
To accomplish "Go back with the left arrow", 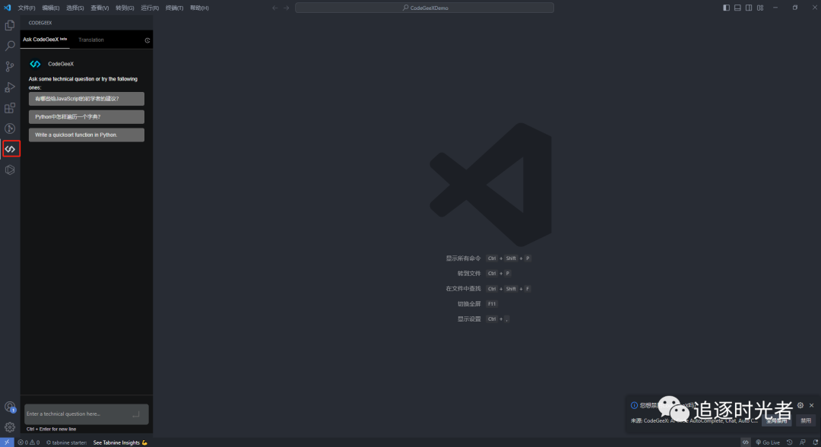I will click(x=275, y=8).
